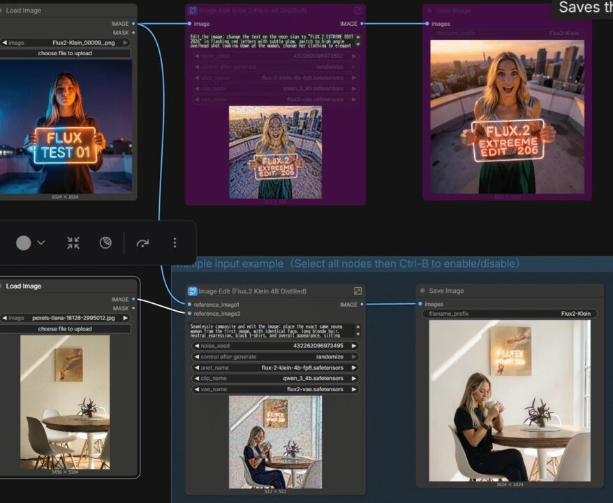Click next arrow beside pexels-tiana-18128-2995012.jpg
The height and width of the screenshot is (503, 613).
pyautogui.click(x=126, y=318)
